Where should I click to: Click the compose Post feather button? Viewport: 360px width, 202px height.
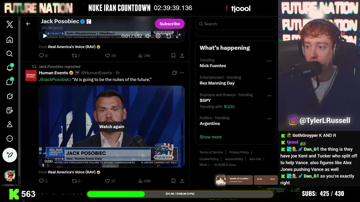(10, 155)
